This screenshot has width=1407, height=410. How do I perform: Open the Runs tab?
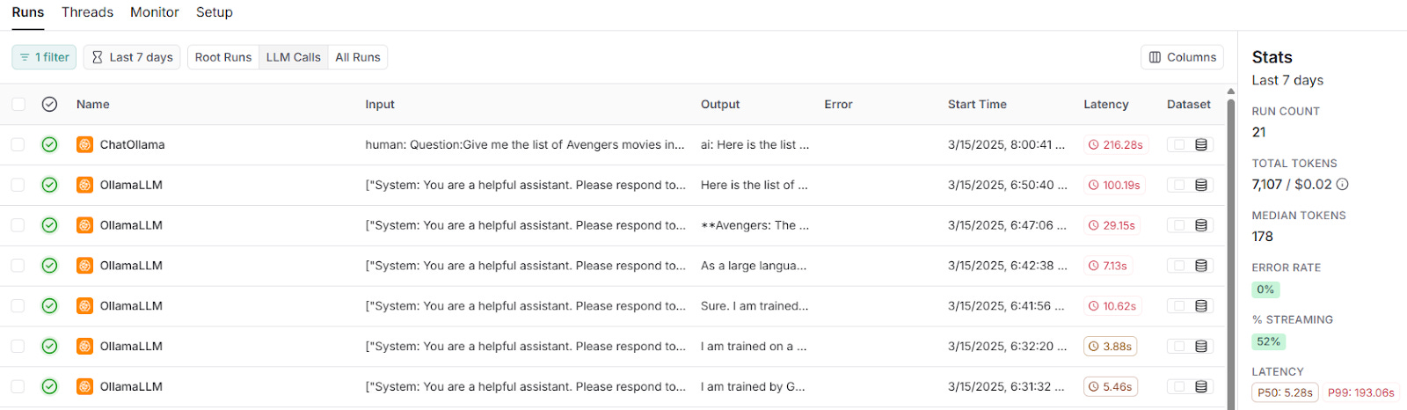pos(28,12)
